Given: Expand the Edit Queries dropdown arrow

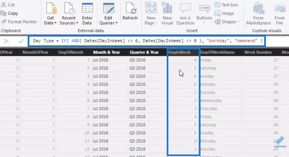Looking at the screenshot, I should click(x=116, y=23).
